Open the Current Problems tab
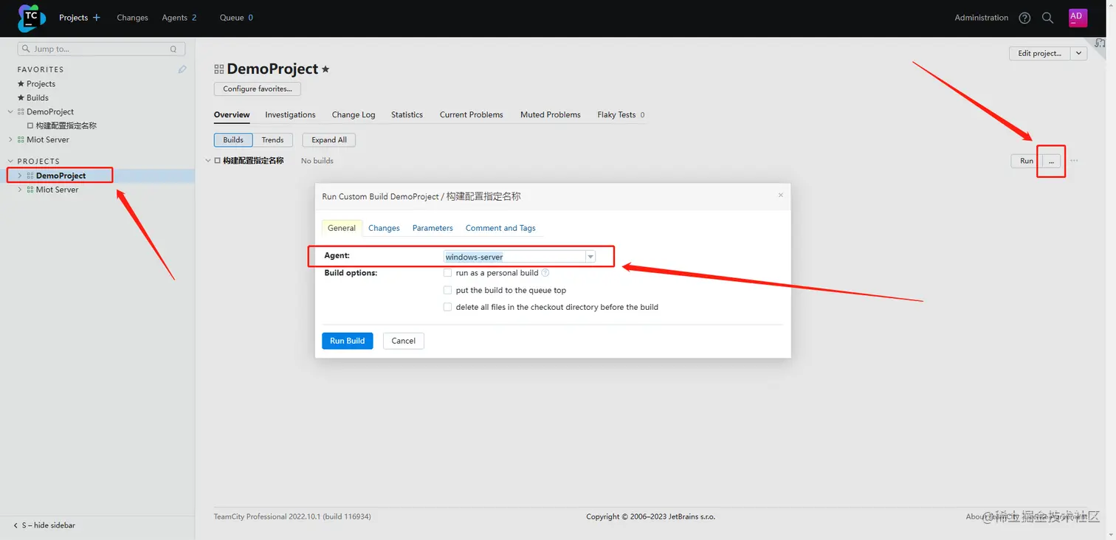Screen dimensions: 1116x540 471,115
